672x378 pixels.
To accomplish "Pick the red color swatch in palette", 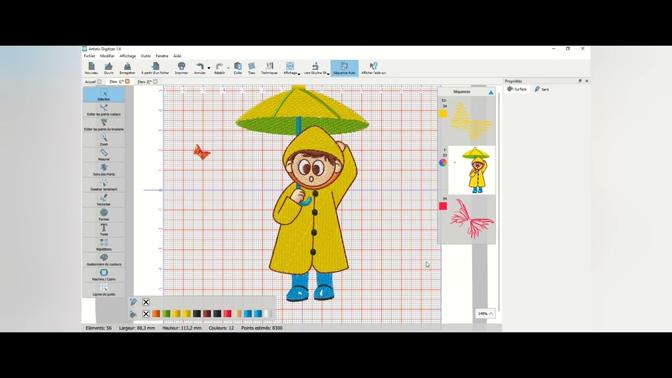I will coord(227,314).
